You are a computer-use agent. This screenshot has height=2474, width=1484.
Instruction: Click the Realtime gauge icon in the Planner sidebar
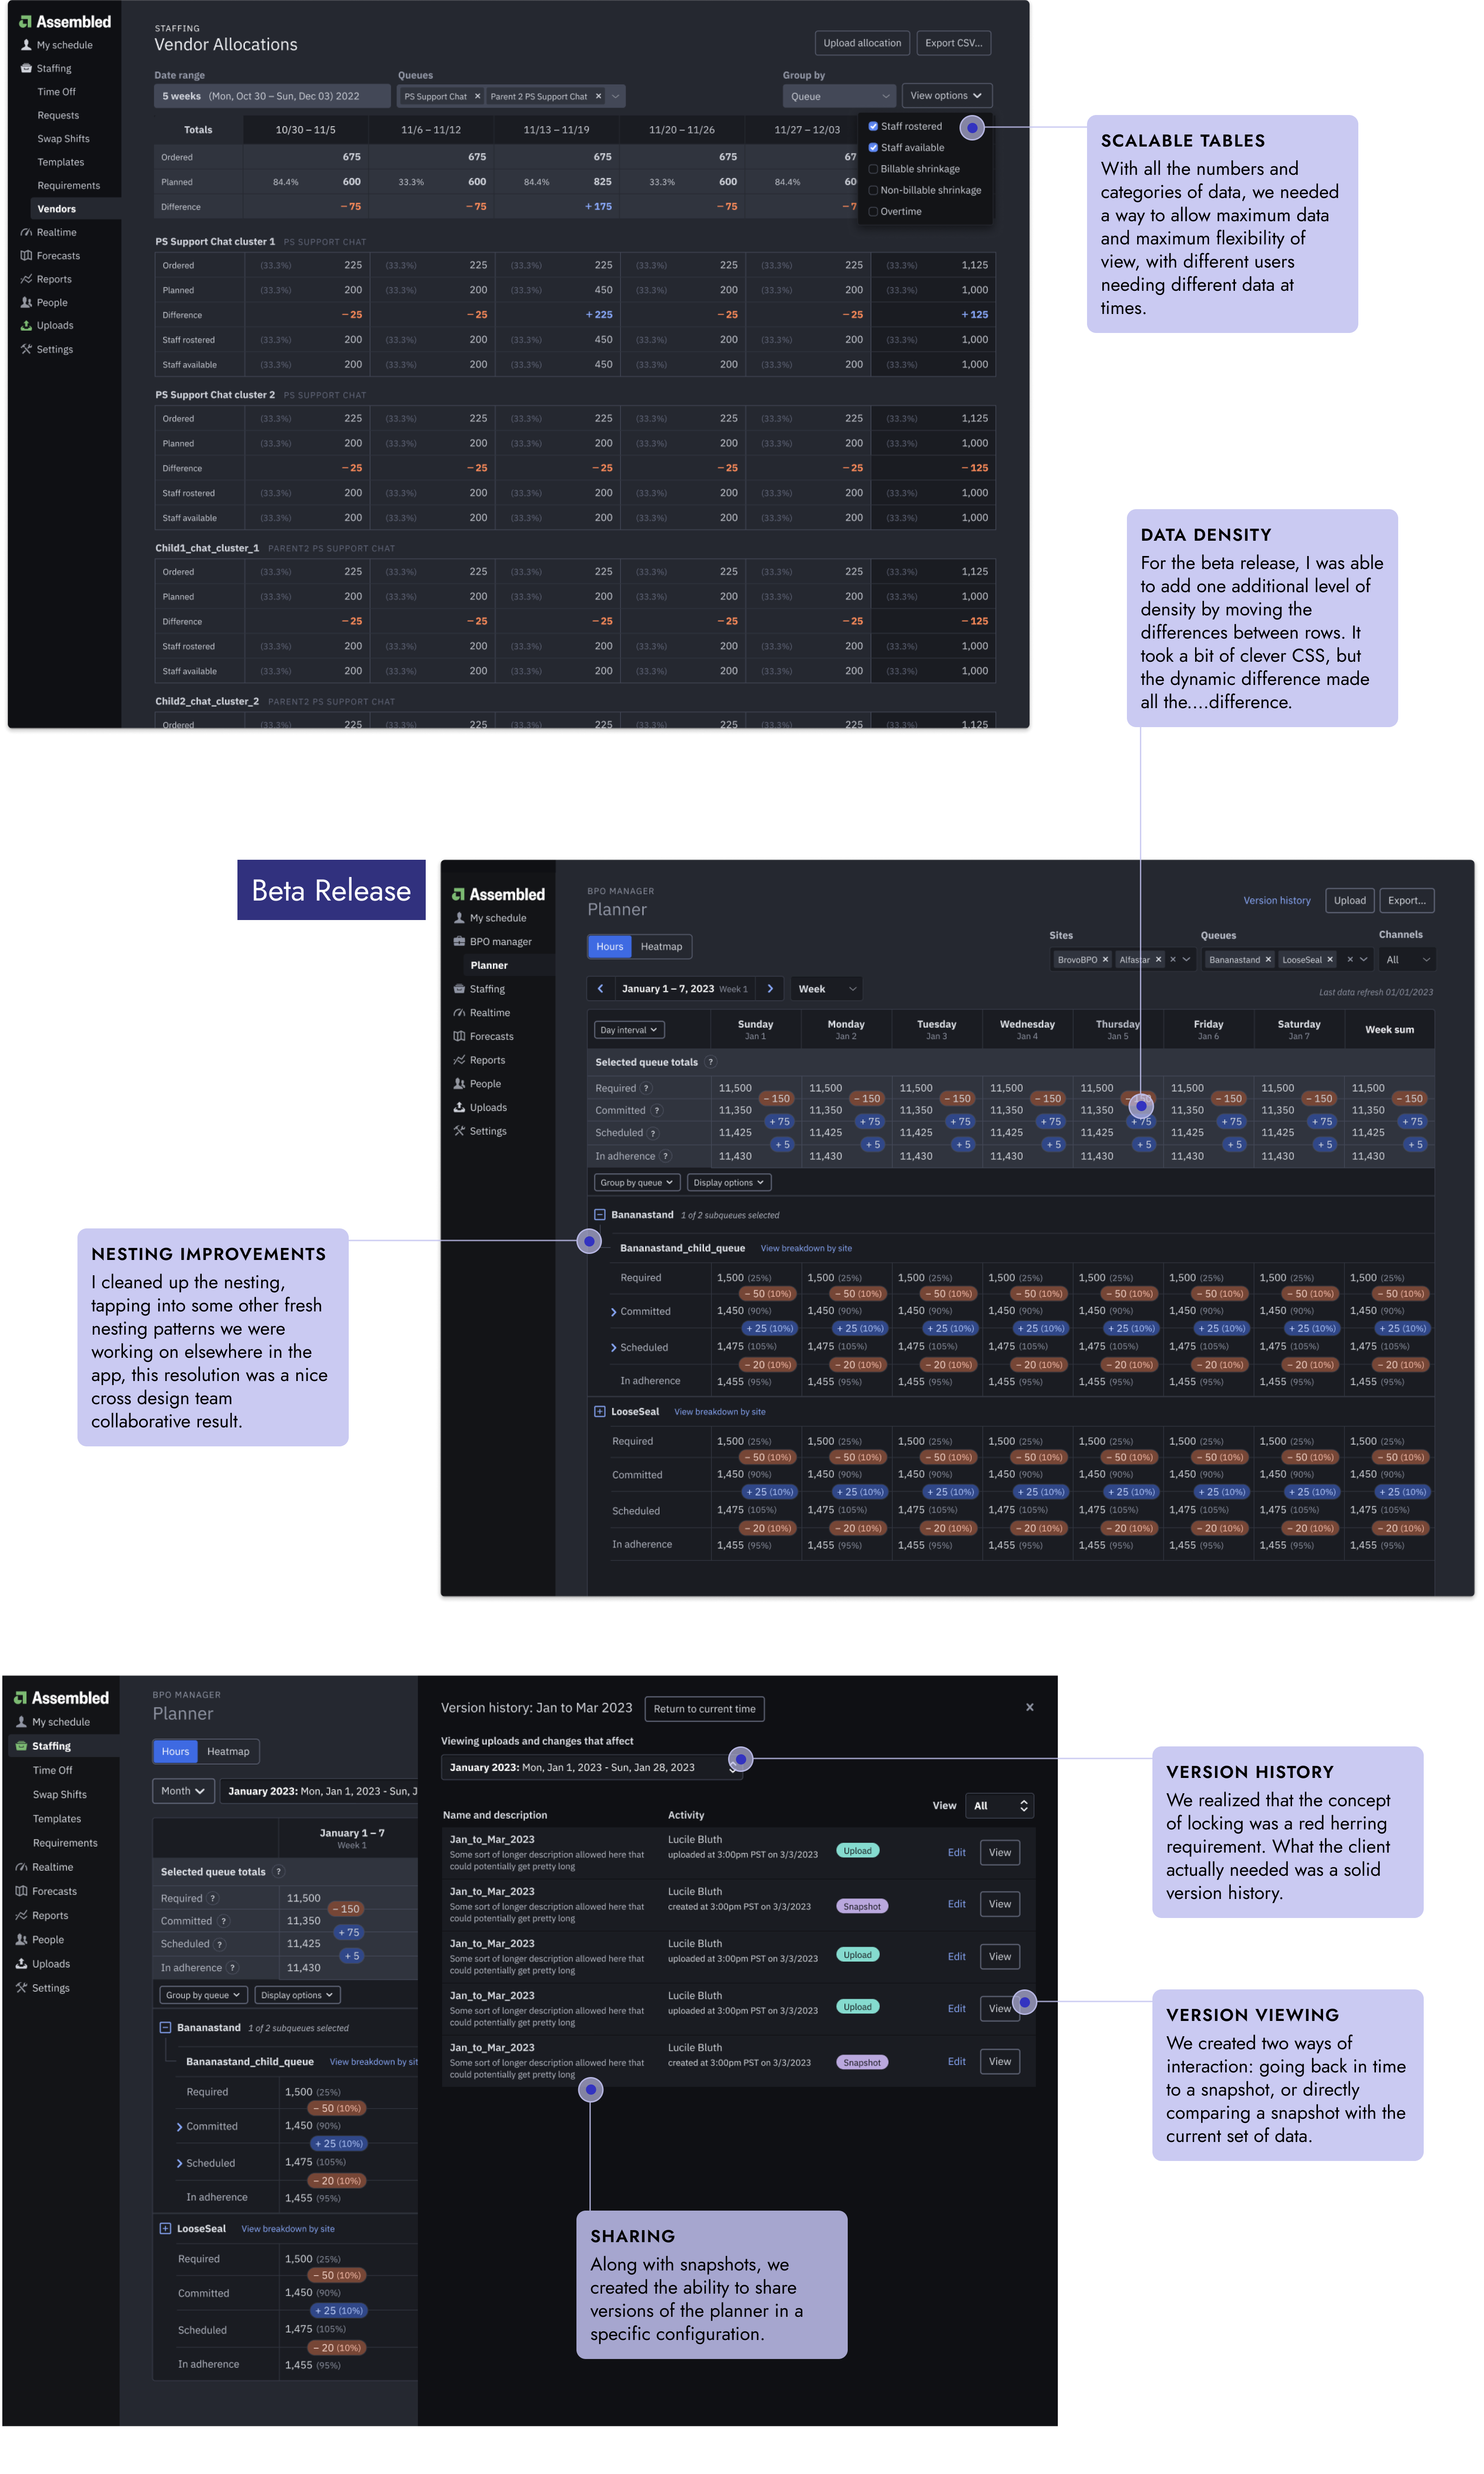pos(459,1013)
